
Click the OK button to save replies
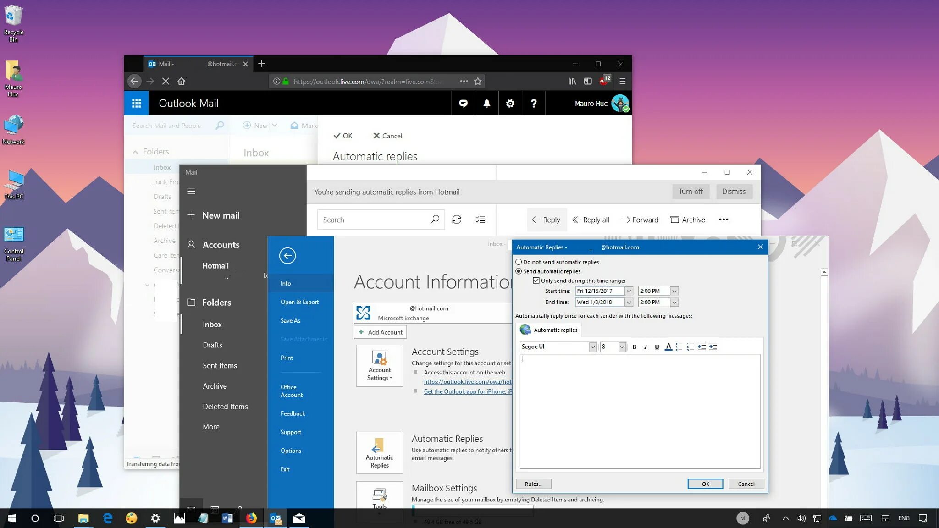click(705, 484)
